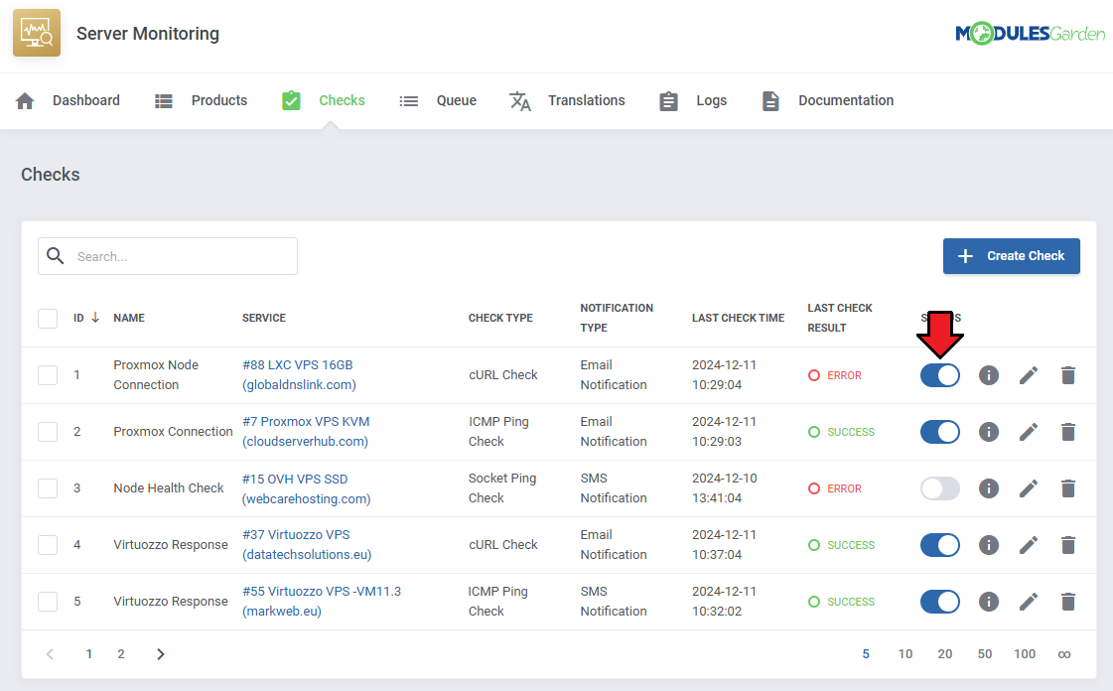
Task: Delete check ID 5 Virtuozzo Response
Action: pos(1068,602)
